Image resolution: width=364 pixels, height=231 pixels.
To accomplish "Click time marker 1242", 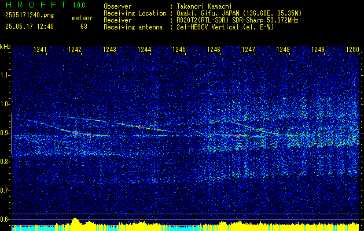I will (x=75, y=50).
